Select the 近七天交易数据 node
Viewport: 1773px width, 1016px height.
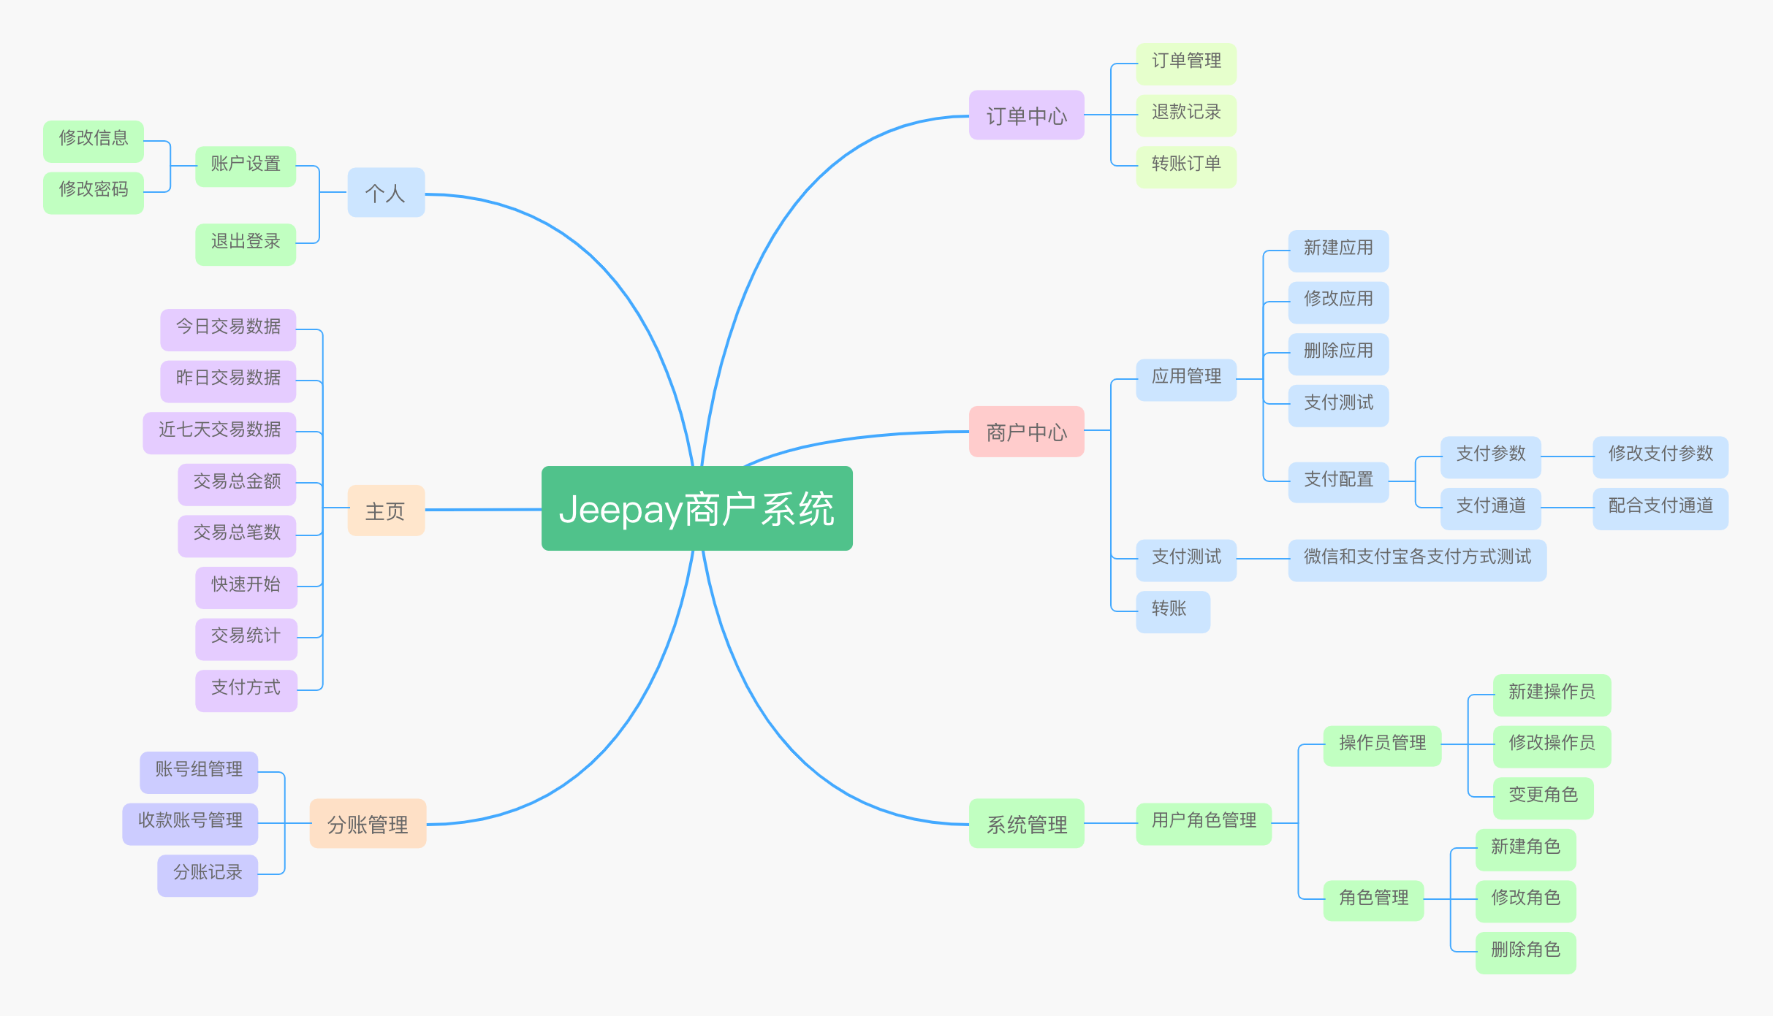pyautogui.click(x=219, y=431)
